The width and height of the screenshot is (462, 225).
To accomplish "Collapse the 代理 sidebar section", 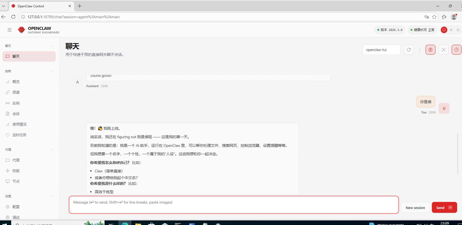I will [x=52, y=150].
